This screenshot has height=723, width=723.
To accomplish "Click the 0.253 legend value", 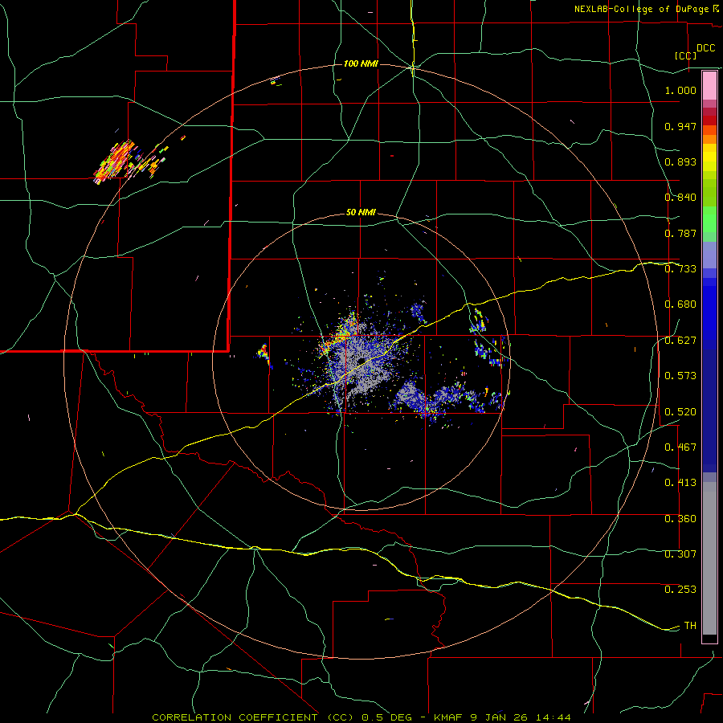I will point(680,590).
